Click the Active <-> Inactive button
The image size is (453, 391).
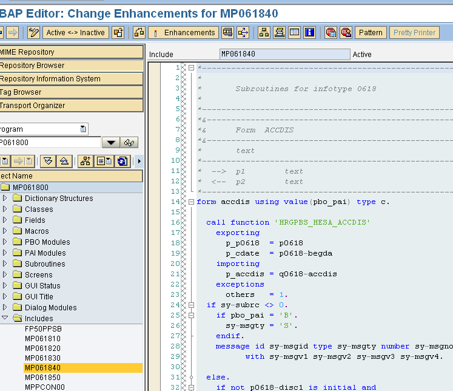click(x=75, y=33)
